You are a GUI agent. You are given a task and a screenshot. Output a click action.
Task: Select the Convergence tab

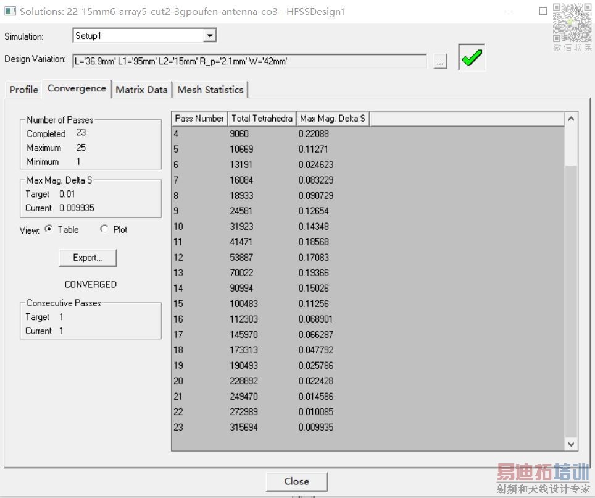(x=77, y=88)
